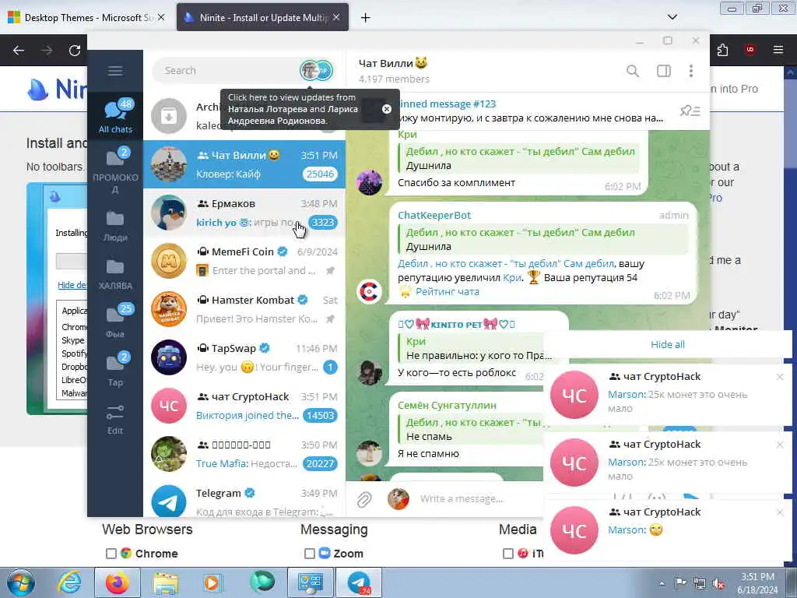Close the Marson emoji notification
The width and height of the screenshot is (797, 598).
780,512
